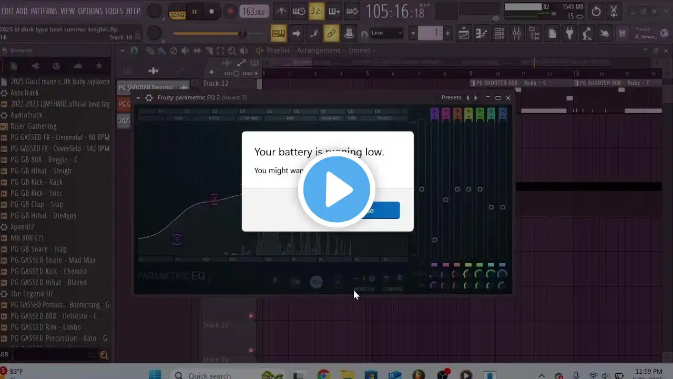Open the EDIT menu

[7, 11]
